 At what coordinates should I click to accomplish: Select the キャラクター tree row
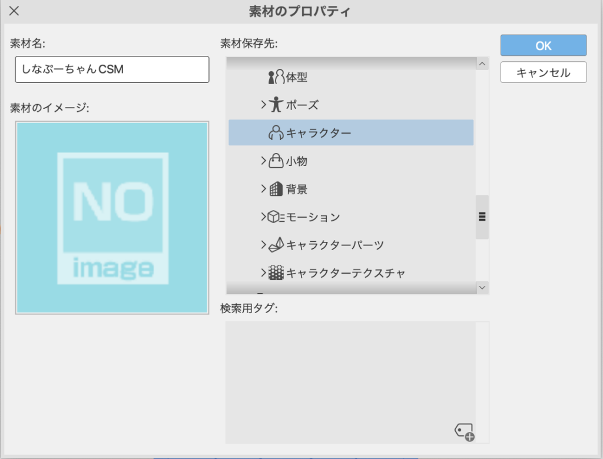(x=351, y=132)
